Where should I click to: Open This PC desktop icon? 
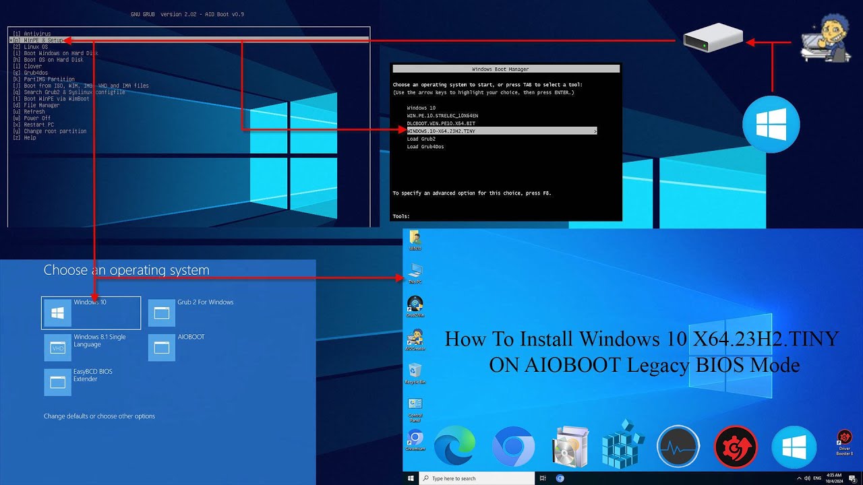point(415,273)
